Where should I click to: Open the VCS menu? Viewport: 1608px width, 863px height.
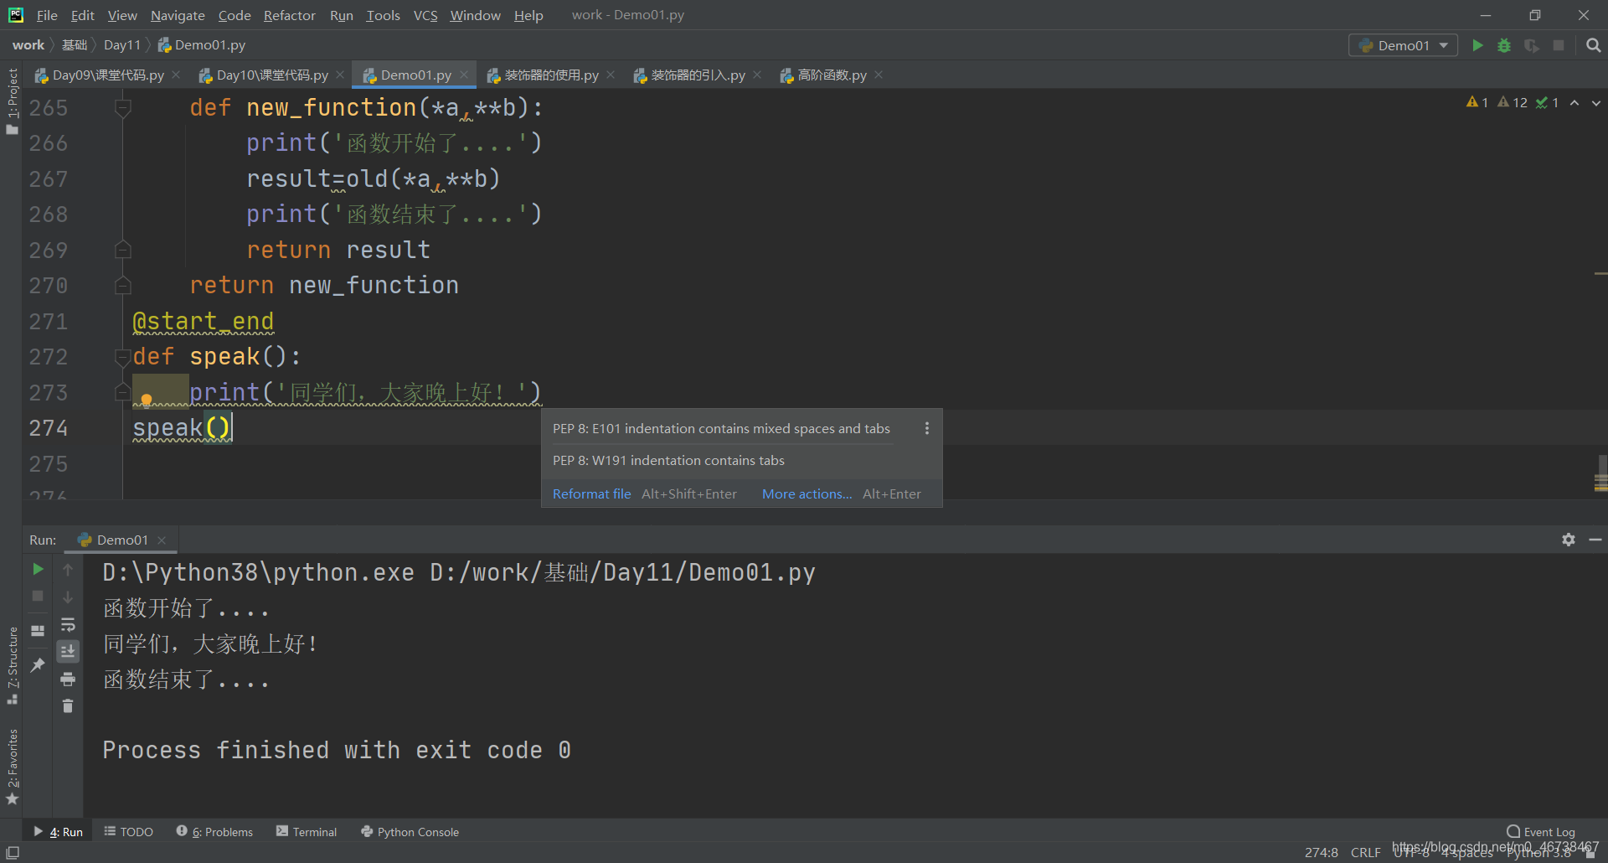425,15
